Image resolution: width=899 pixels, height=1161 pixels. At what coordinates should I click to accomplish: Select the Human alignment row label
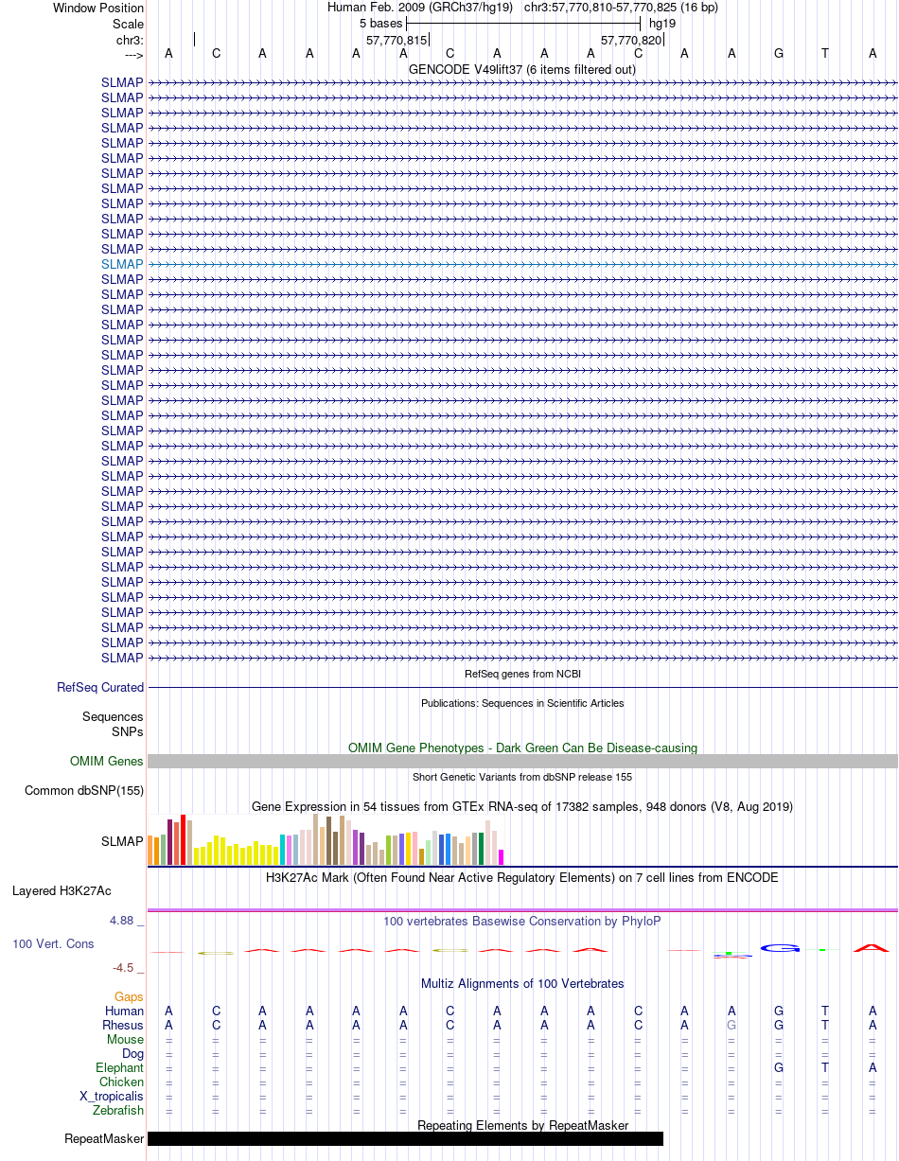(x=124, y=1011)
